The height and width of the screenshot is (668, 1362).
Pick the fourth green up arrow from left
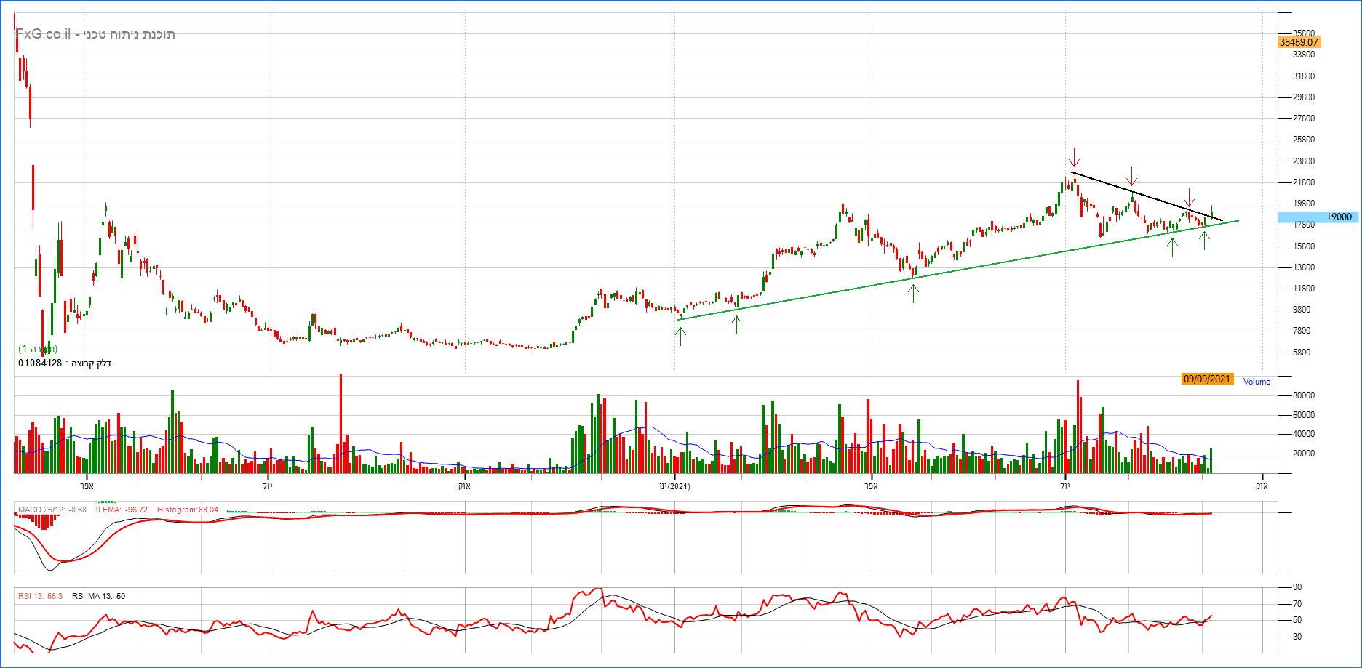1172,247
